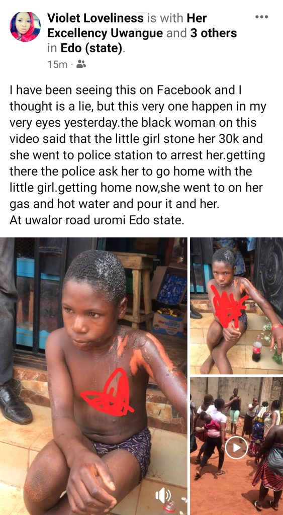Image resolution: width=283 pixels, height=515 pixels.
Task: Open the large left media of the post
Action: [x=93, y=376]
